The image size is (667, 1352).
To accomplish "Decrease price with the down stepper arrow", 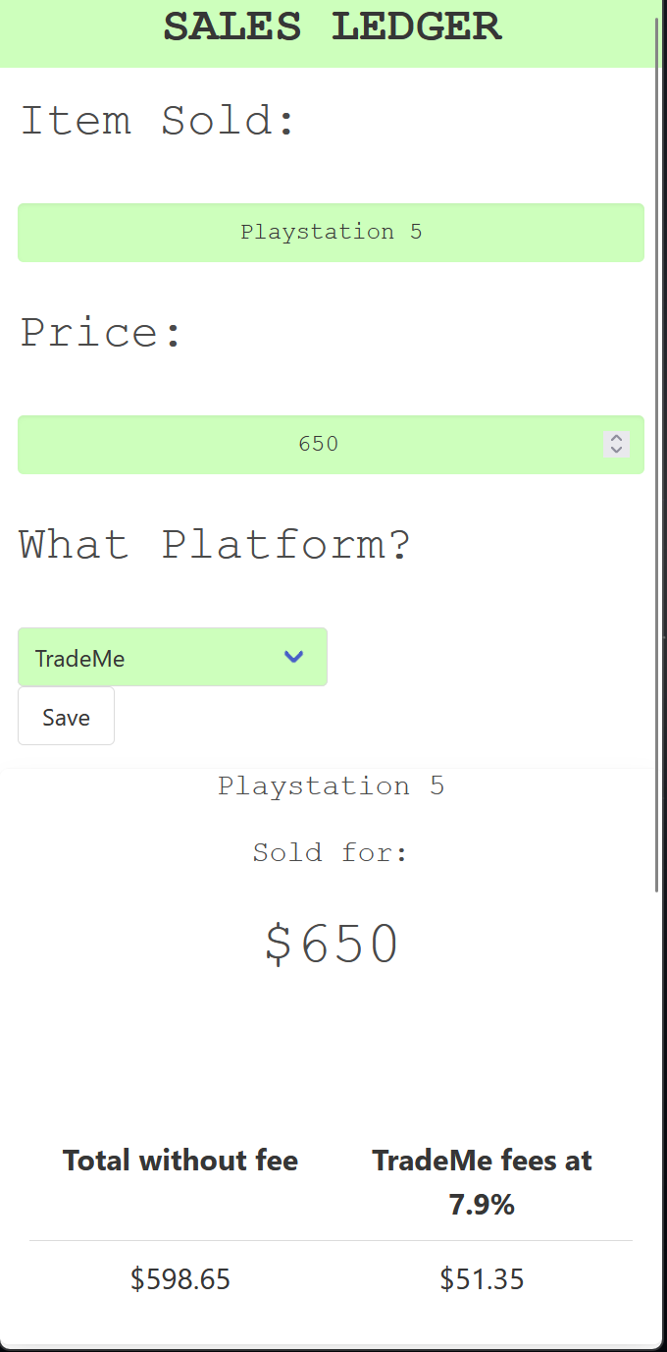I will 616,450.
